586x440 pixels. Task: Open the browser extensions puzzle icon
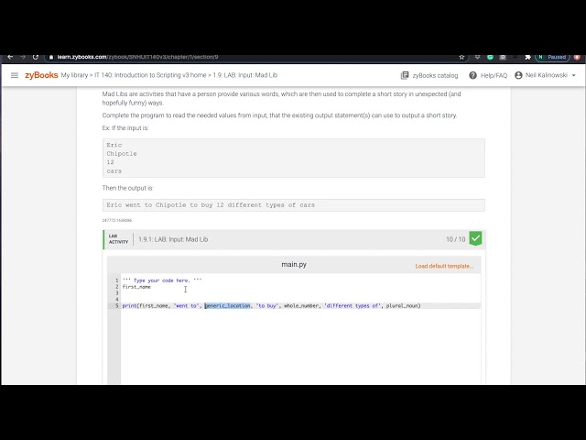527,57
